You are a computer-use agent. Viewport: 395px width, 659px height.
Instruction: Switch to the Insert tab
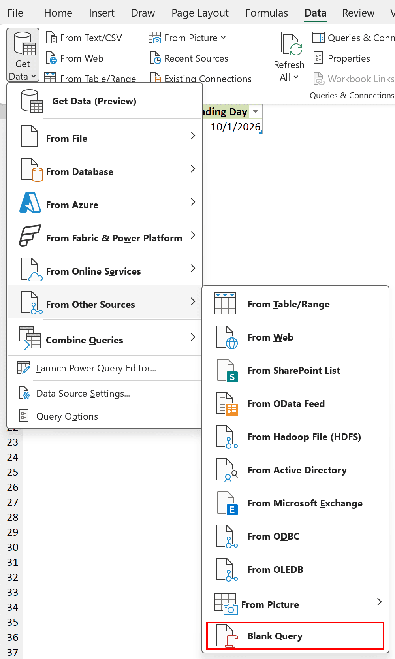coord(102,13)
